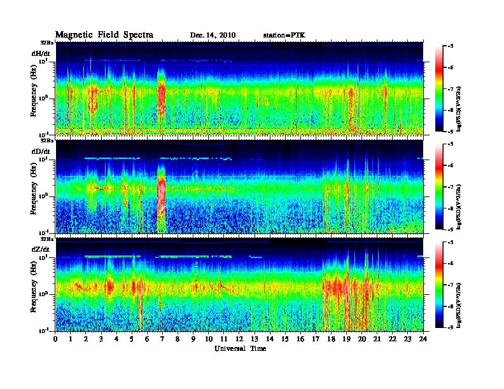Click the hour 9 tick label on time axis
504x389 pixels.
coord(193,339)
